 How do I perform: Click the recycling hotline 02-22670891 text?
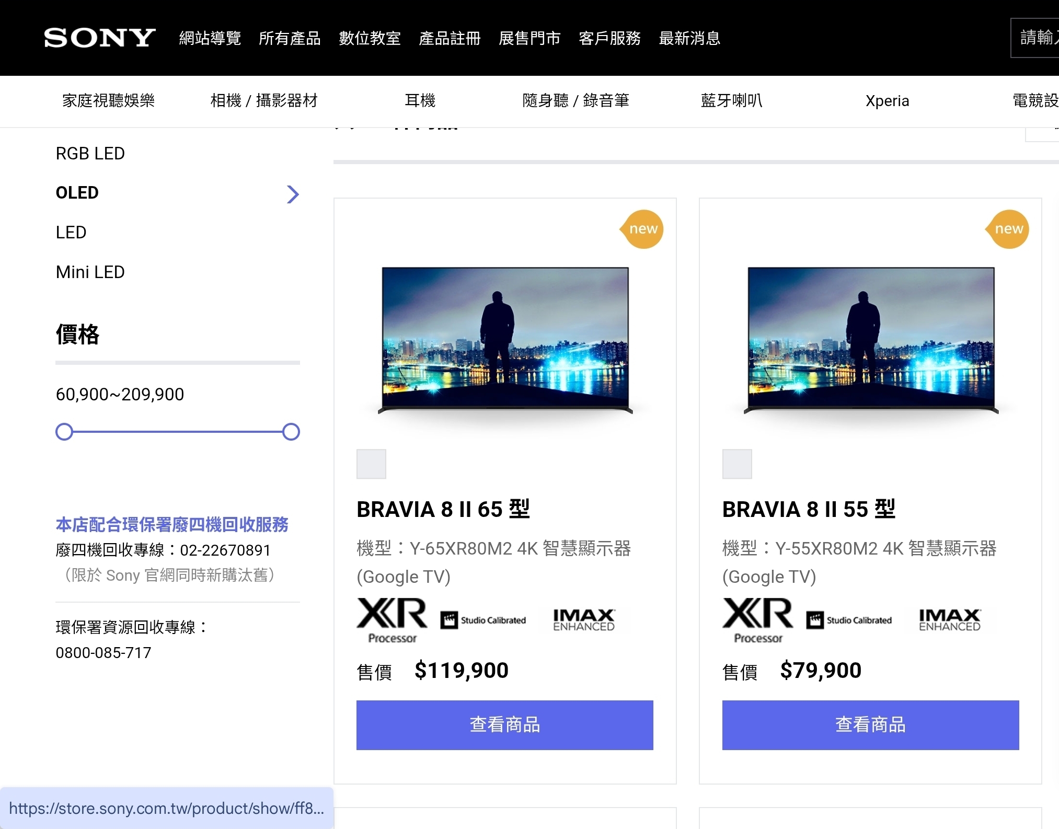point(225,550)
